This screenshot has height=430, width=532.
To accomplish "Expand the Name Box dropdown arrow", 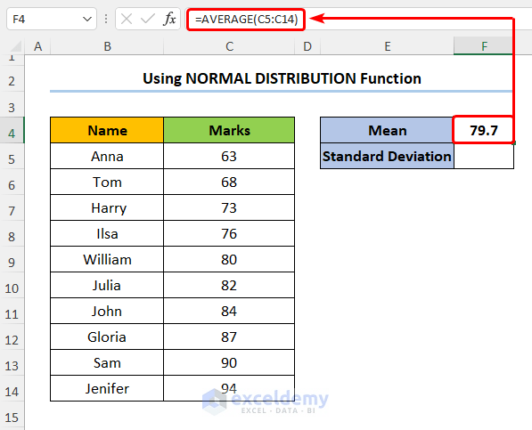I will coord(86,19).
